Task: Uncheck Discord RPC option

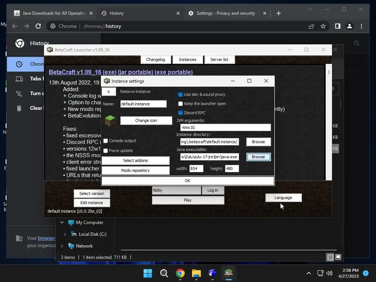Action: (180, 113)
